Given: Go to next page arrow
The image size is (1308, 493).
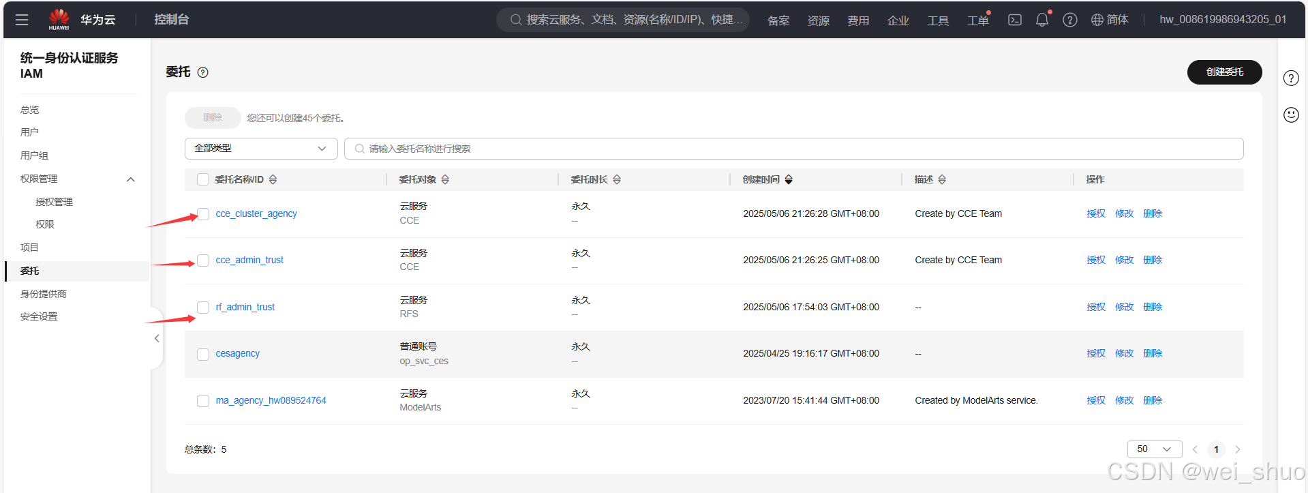Looking at the screenshot, I should point(1238,449).
